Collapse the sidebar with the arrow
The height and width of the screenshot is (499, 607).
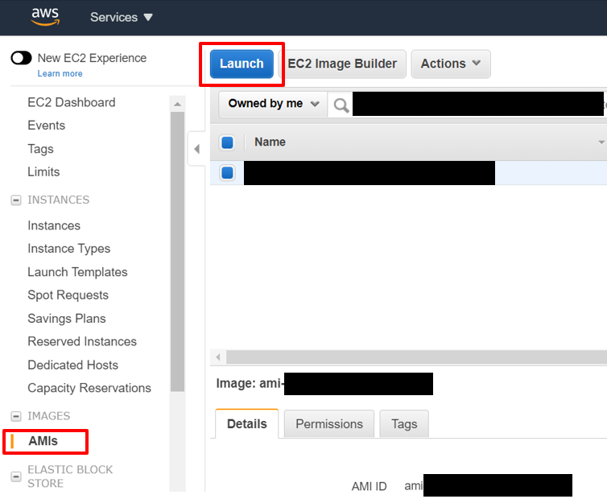[x=196, y=149]
